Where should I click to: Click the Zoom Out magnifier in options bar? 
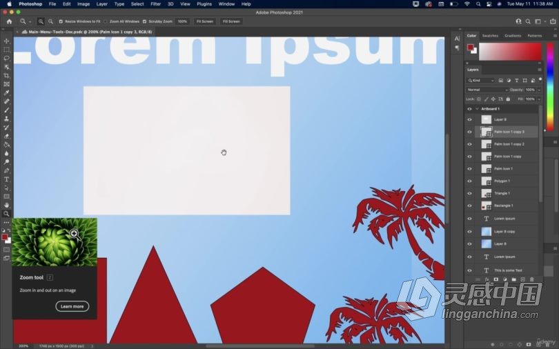pos(50,21)
